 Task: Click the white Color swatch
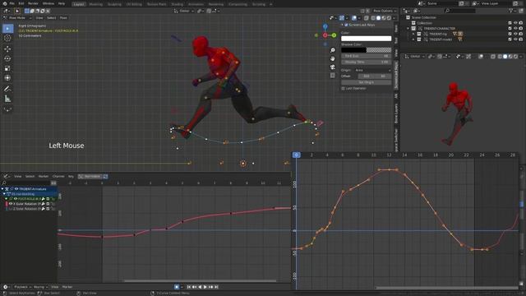pyautogui.click(x=366, y=39)
